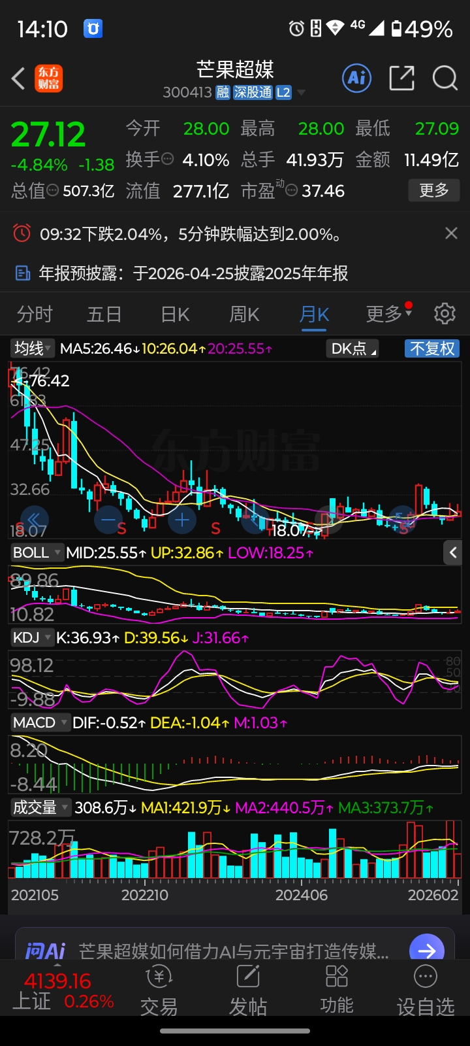Tap 设自选 add to watchlist

point(426,990)
